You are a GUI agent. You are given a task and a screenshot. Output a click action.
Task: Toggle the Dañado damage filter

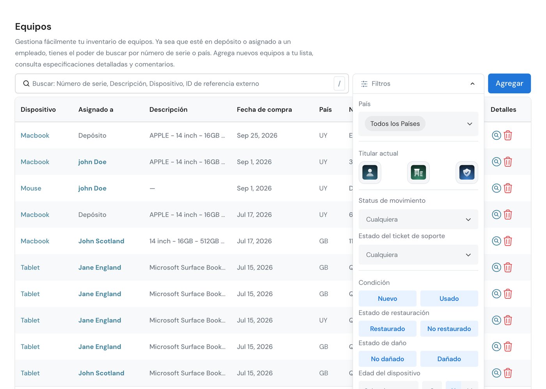[x=449, y=359]
